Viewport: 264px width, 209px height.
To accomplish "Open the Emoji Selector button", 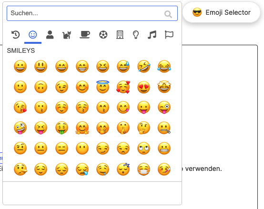I will pos(222,12).
